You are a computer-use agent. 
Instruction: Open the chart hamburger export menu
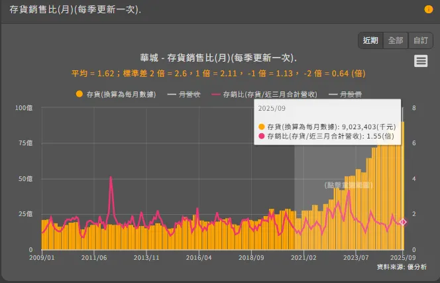click(x=421, y=61)
